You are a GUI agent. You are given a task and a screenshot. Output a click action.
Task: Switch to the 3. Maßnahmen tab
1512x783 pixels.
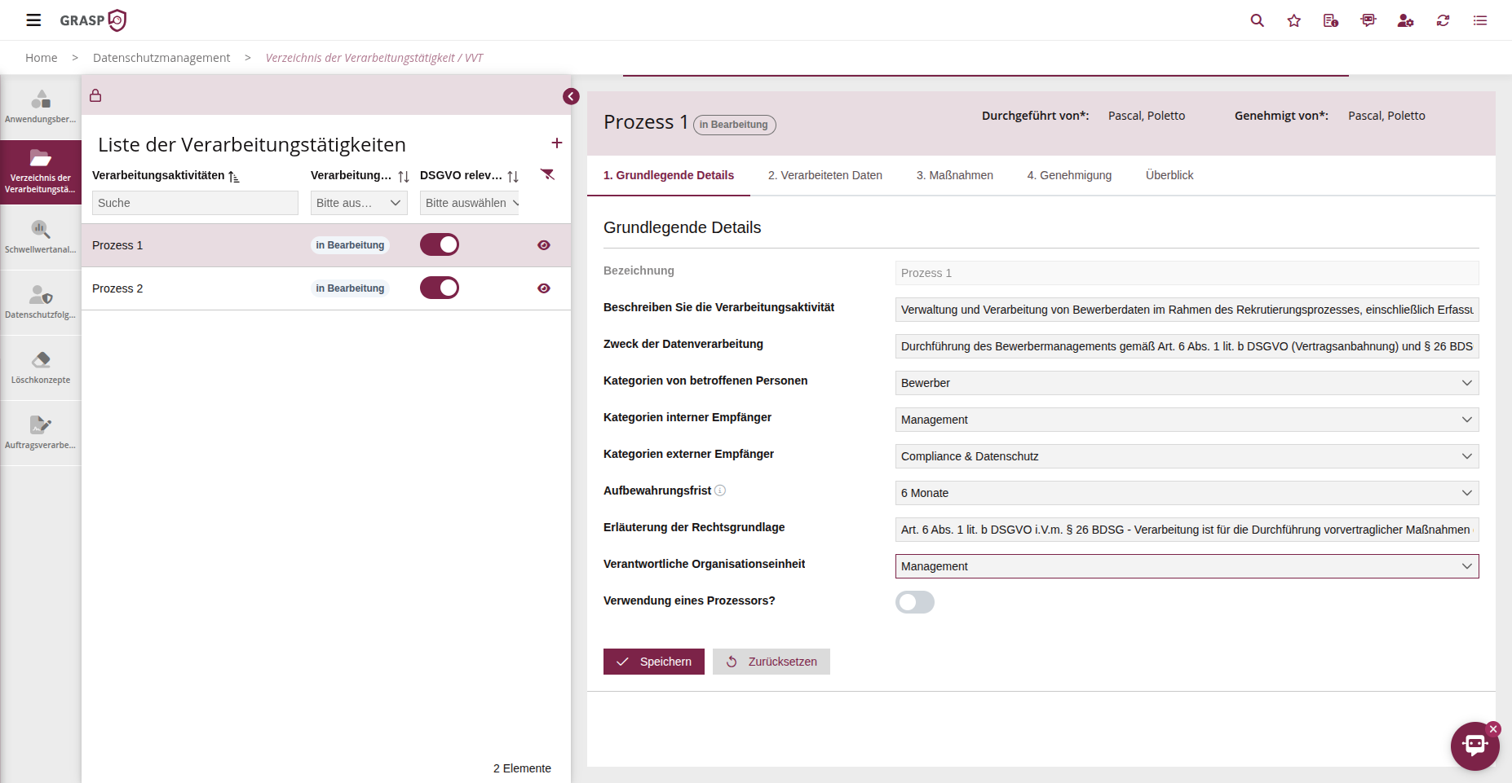pyautogui.click(x=954, y=175)
